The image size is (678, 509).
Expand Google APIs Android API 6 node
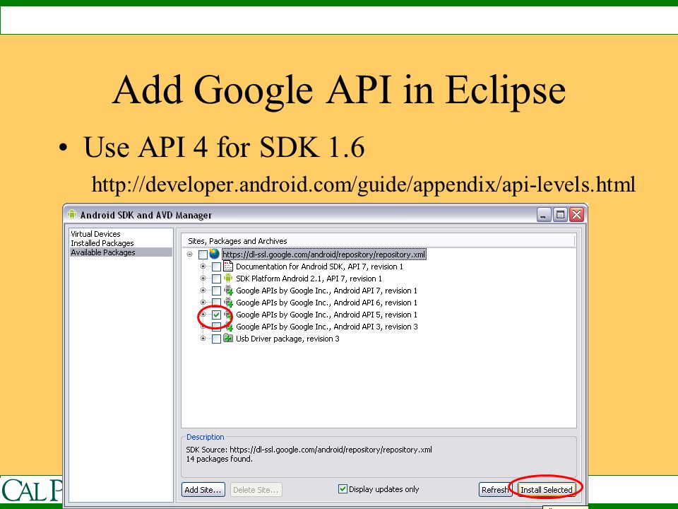(x=203, y=303)
